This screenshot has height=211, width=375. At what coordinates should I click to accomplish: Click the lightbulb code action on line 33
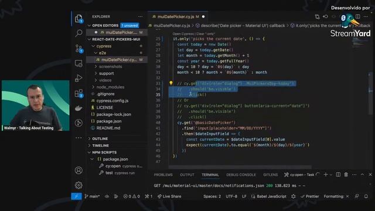(171, 83)
